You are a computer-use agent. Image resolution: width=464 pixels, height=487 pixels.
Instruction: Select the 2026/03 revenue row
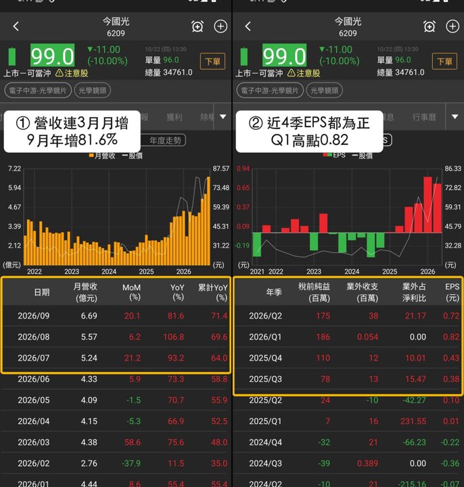coord(116,442)
